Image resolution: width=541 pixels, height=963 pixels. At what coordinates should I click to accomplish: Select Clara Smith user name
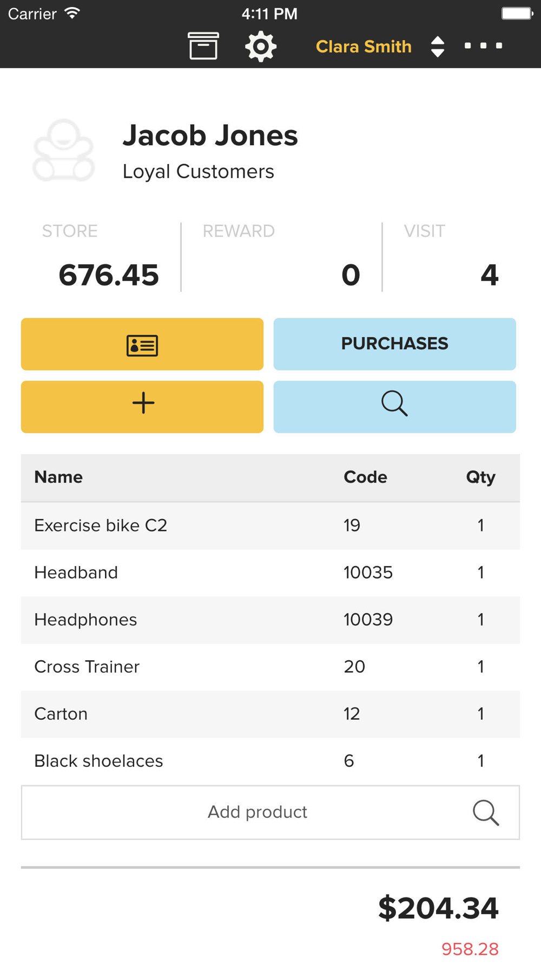pos(364,47)
